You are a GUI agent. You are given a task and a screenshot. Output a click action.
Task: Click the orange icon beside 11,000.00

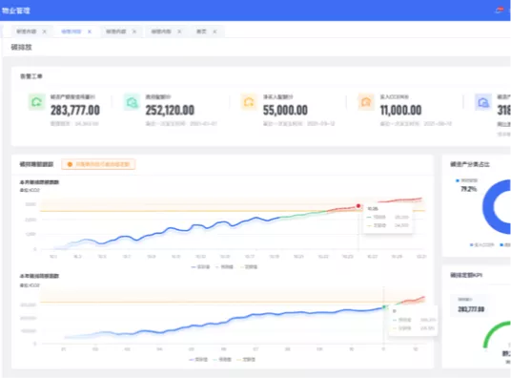tap(366, 102)
